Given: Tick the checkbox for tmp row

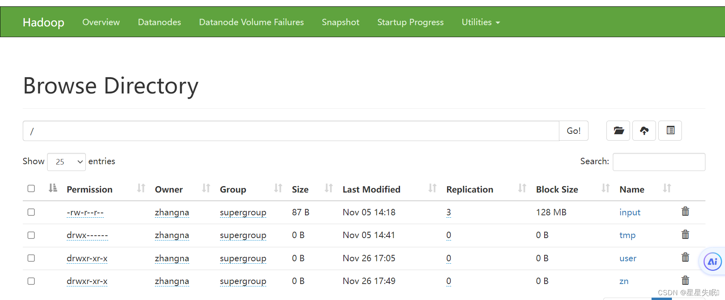Looking at the screenshot, I should pyautogui.click(x=31, y=235).
